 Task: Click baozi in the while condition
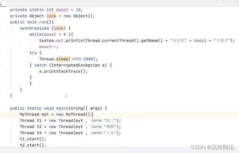(x=50, y=34)
